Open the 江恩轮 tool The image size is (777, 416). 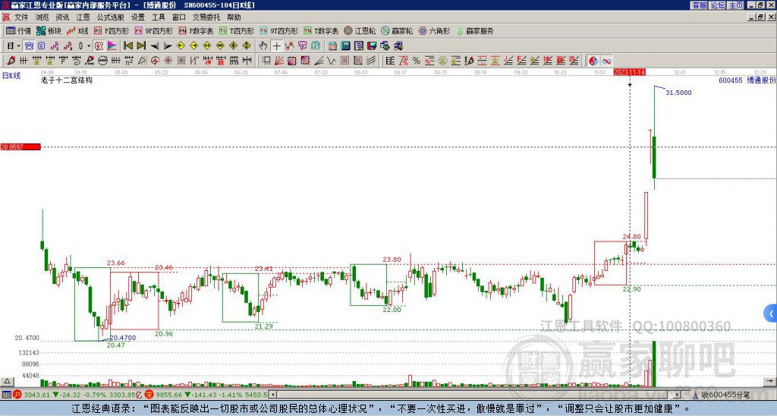[x=360, y=30]
